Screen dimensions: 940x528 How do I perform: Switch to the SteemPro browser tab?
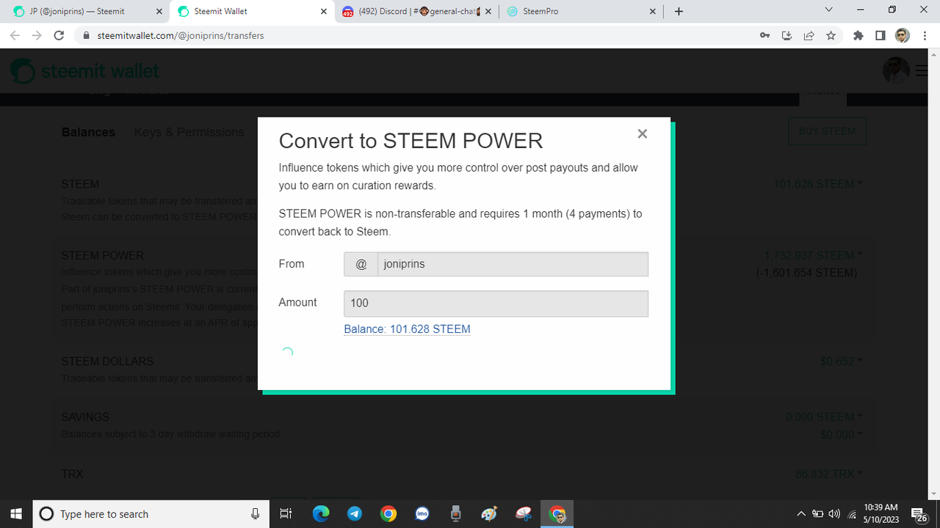tap(580, 11)
